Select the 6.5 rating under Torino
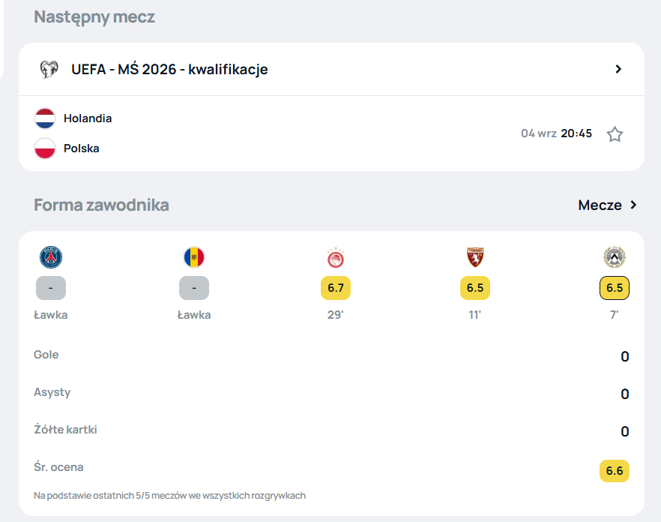Viewport: 661px width, 522px height. point(475,288)
